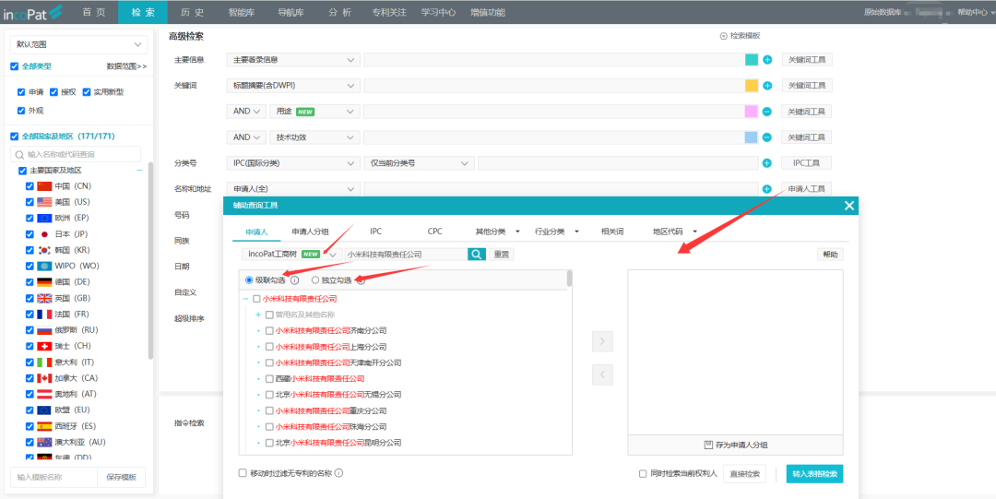This screenshot has width=996, height=499.
Task: Uncheck the 全部类型 checkbox
Action: (15, 66)
